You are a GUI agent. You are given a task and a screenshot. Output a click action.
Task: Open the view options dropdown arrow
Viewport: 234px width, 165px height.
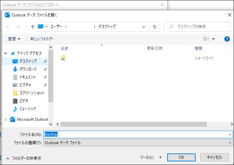pos(213,39)
